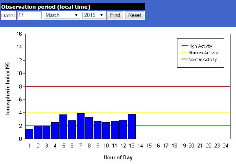Screen dimensions: 236x164
Task: Click the 16 label on y-axis
Action: [19, 34]
